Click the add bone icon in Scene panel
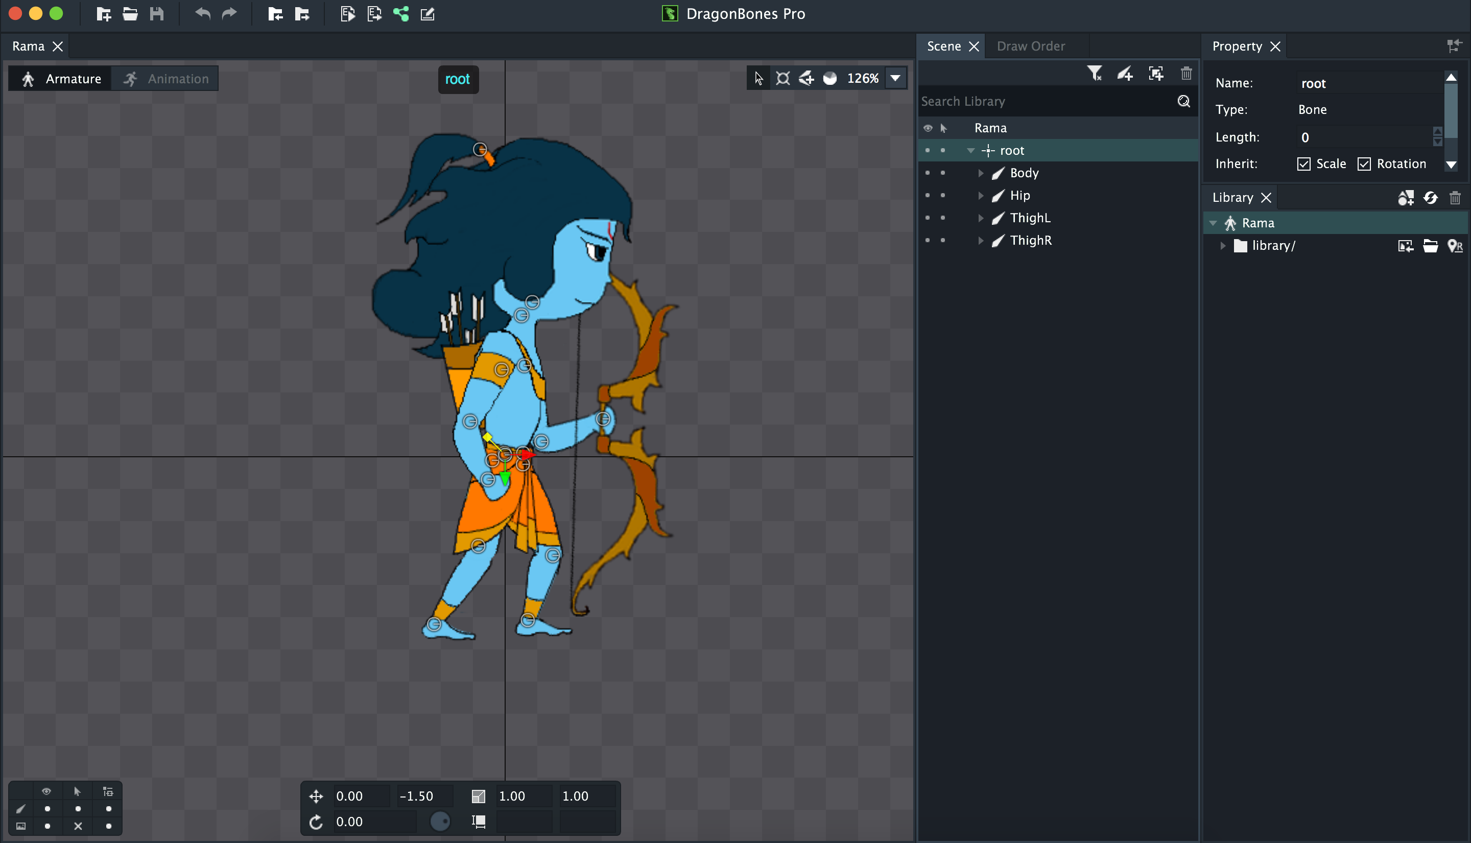This screenshot has width=1471, height=843. (1125, 74)
